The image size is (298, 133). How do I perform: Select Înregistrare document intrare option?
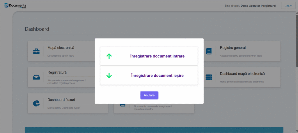[157, 56]
